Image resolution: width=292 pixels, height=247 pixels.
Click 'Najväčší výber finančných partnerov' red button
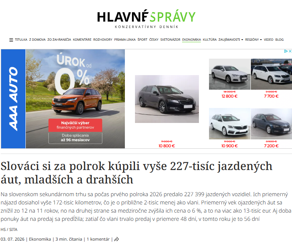pos(75,125)
